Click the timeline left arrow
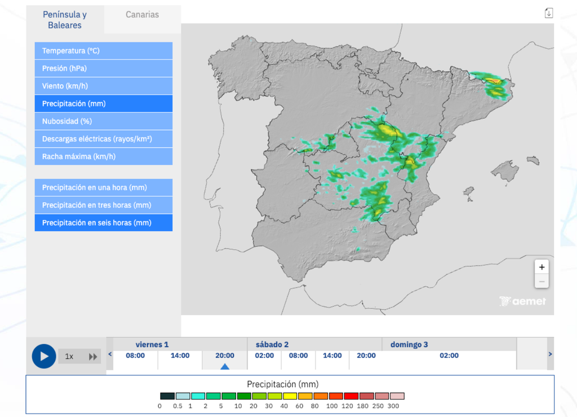 click(x=110, y=354)
